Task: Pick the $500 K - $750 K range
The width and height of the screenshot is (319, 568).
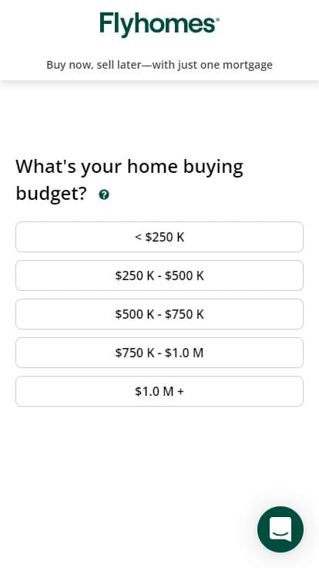Action: (x=159, y=314)
